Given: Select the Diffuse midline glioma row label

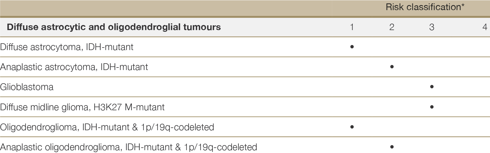Looking at the screenshot, I should pyautogui.click(x=82, y=107).
